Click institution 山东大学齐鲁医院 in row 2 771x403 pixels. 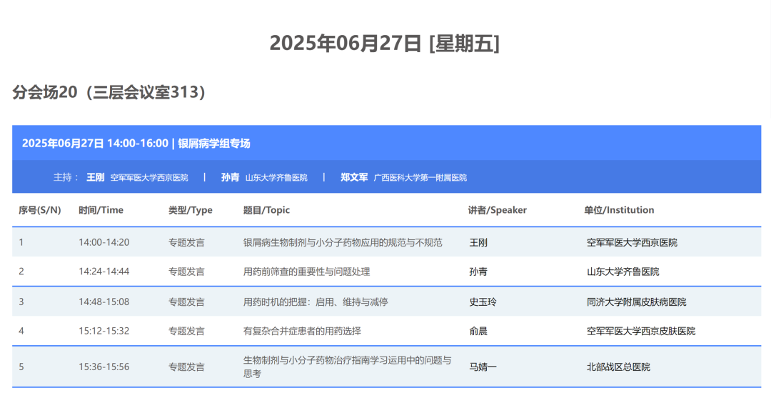tap(623, 271)
